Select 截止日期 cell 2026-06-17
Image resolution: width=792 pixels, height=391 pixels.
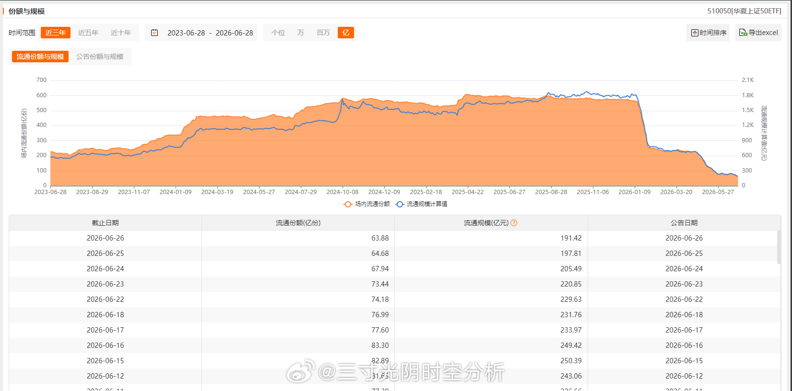click(106, 330)
